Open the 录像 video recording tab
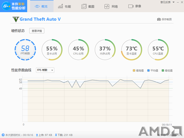 click(135, 6)
